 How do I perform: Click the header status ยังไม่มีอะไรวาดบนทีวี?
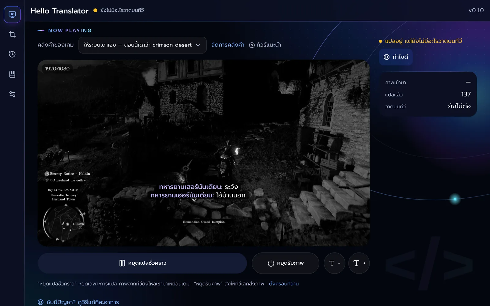tap(122, 10)
